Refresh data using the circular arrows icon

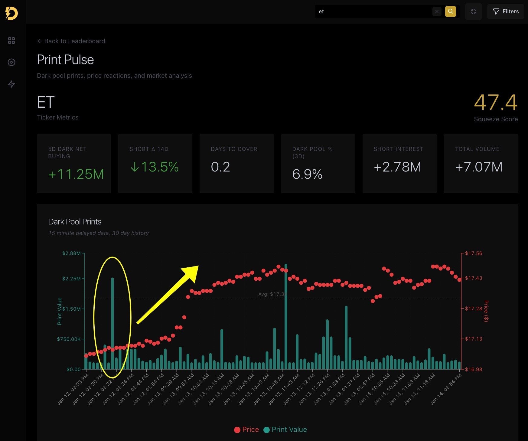point(473,11)
